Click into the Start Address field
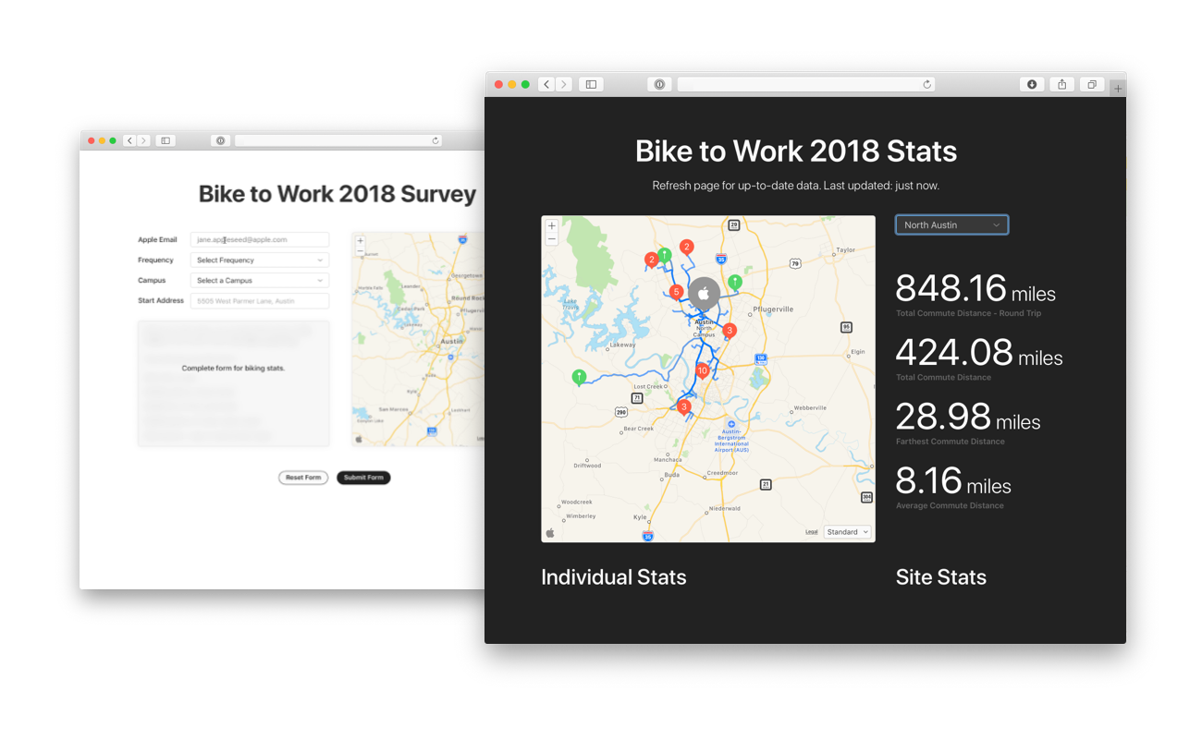The height and width of the screenshot is (739, 1202). (260, 301)
